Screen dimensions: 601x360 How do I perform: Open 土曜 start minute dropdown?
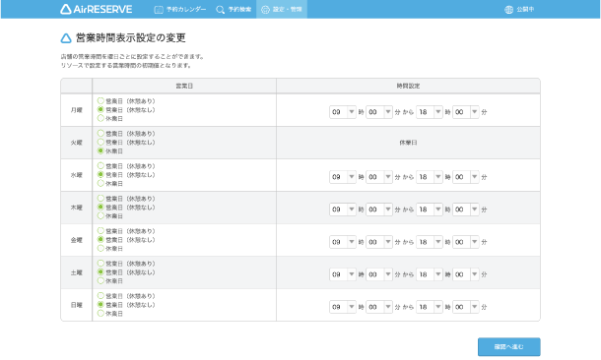[x=379, y=274]
